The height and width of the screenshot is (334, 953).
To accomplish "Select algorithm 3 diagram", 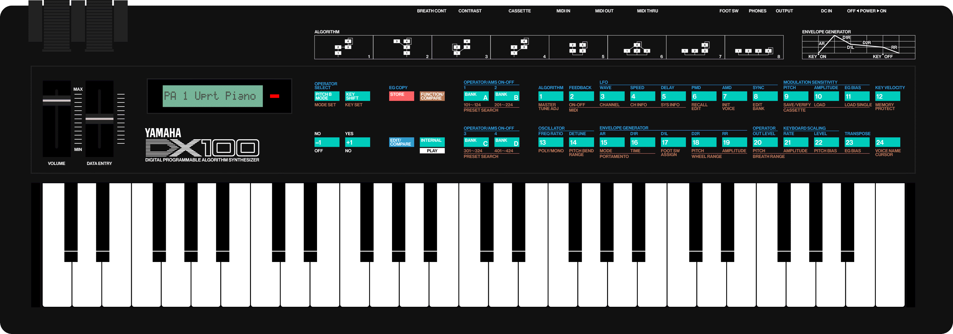I will tap(461, 47).
